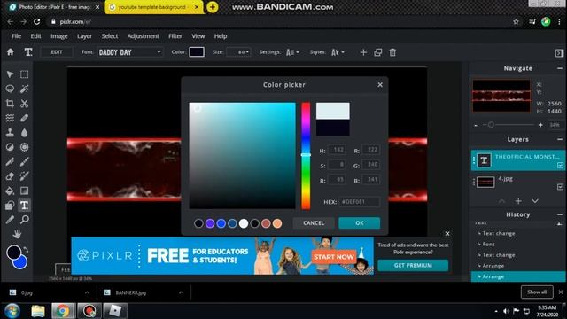This screenshot has height=319, width=567.
Task: Click START NOW in the ad
Action: (x=333, y=257)
